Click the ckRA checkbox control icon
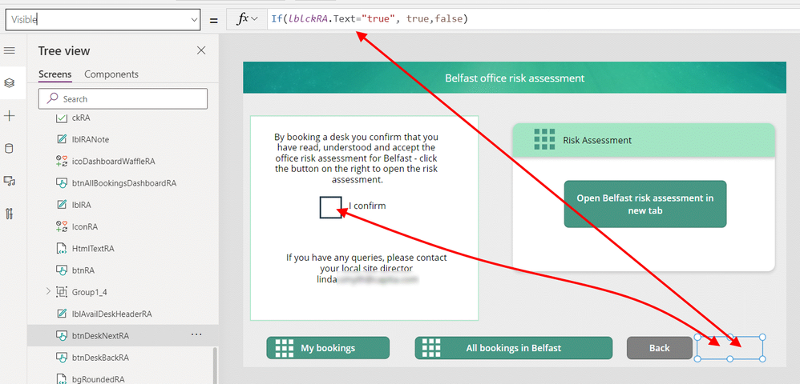The image size is (800, 384). tap(62, 118)
